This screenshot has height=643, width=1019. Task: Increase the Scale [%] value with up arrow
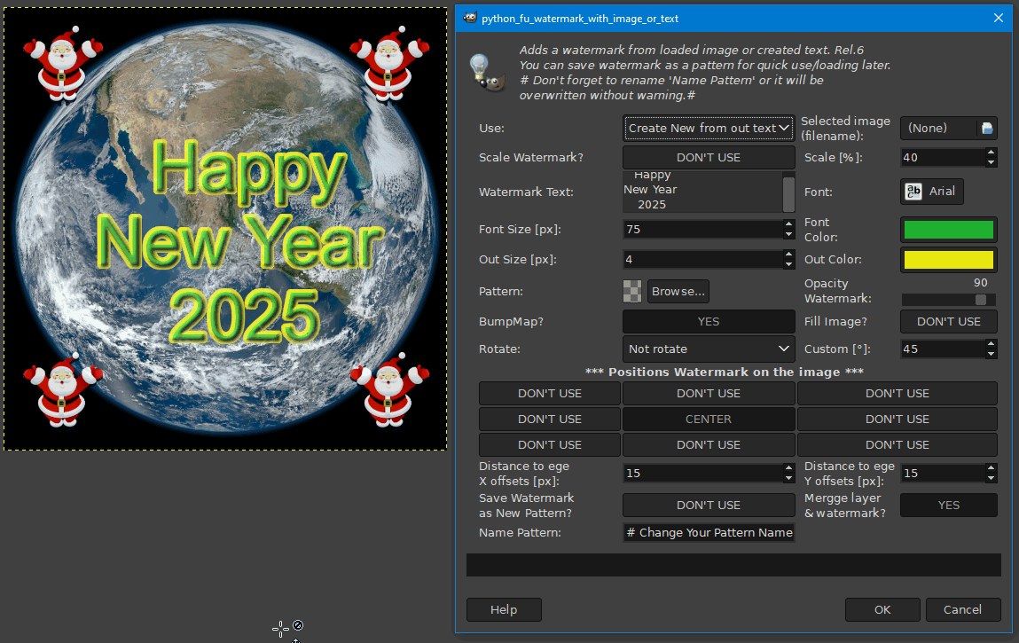coord(991,153)
